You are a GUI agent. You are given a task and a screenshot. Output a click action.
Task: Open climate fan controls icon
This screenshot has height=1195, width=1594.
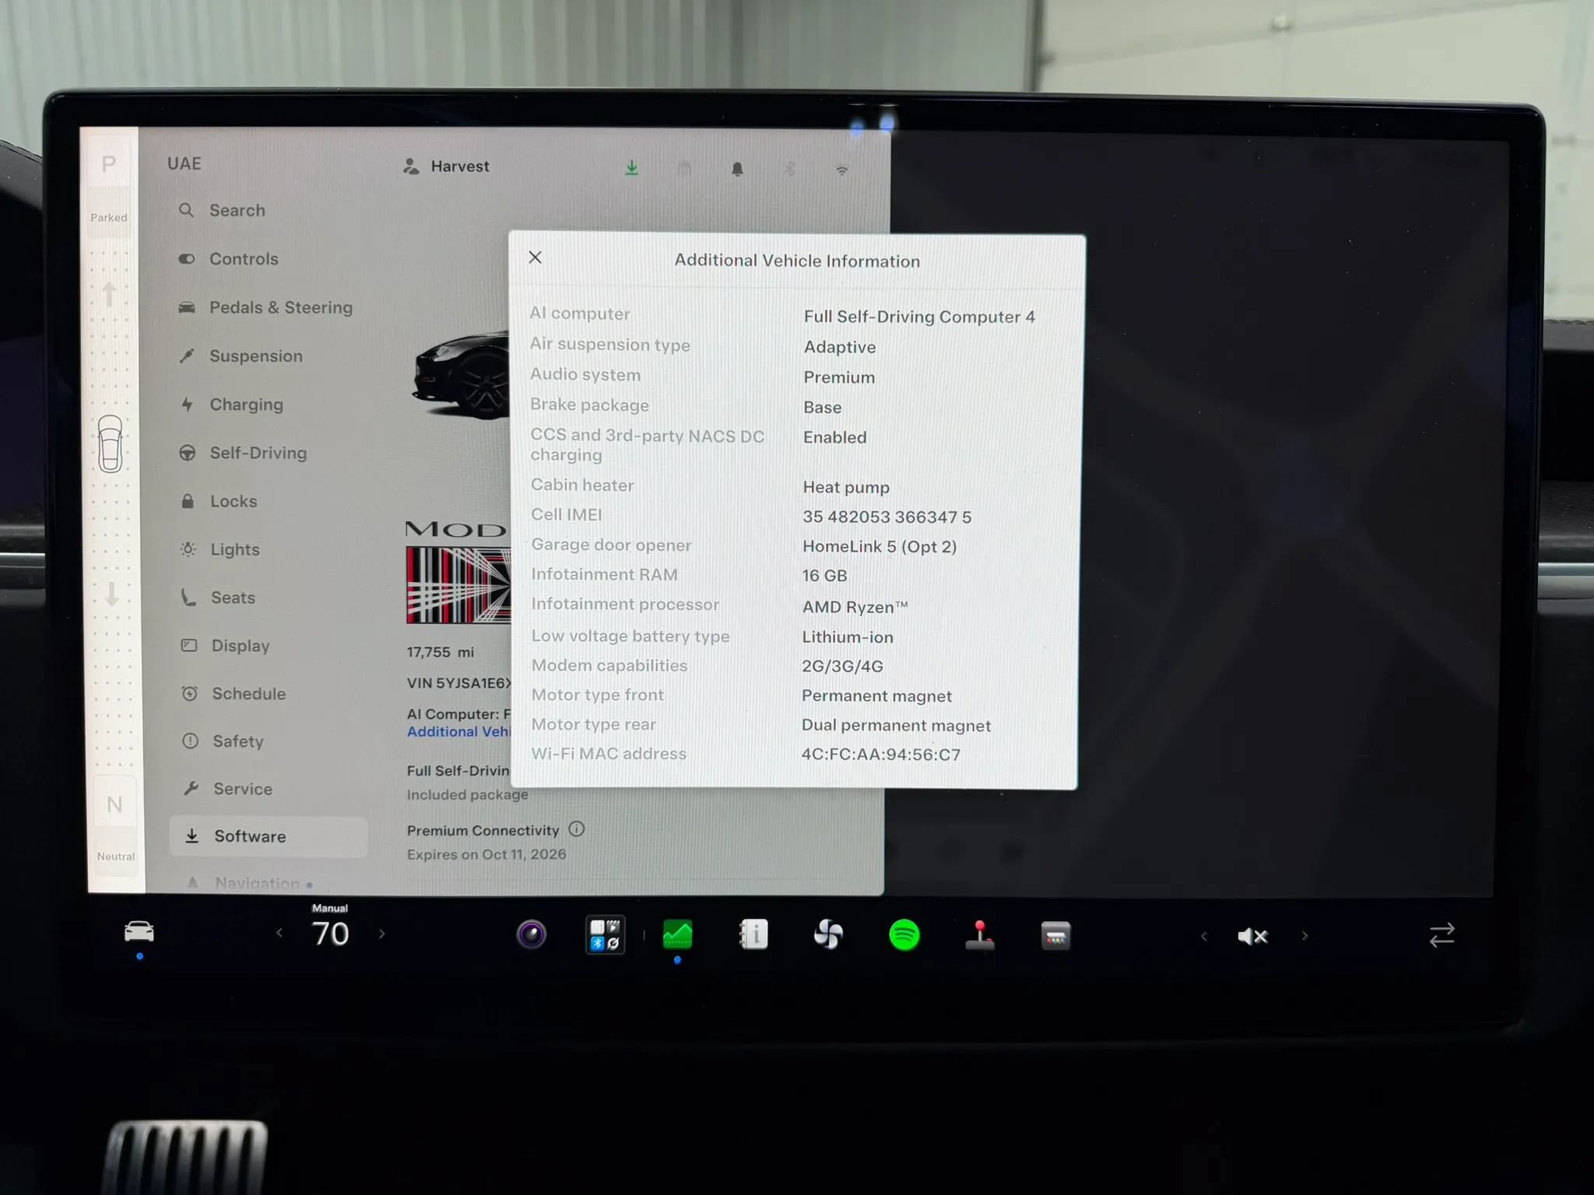(x=828, y=934)
